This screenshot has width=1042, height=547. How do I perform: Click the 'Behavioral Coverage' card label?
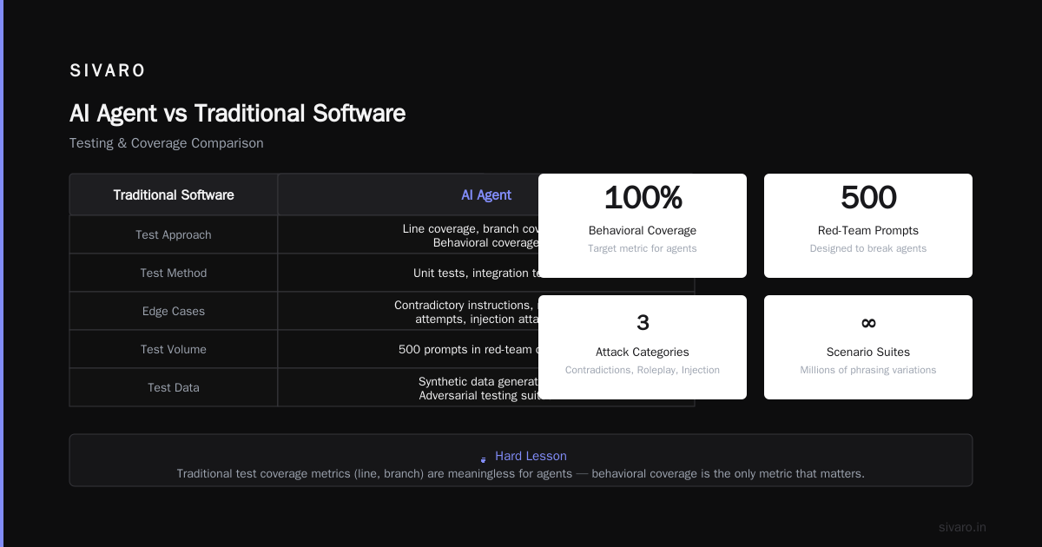click(x=643, y=230)
